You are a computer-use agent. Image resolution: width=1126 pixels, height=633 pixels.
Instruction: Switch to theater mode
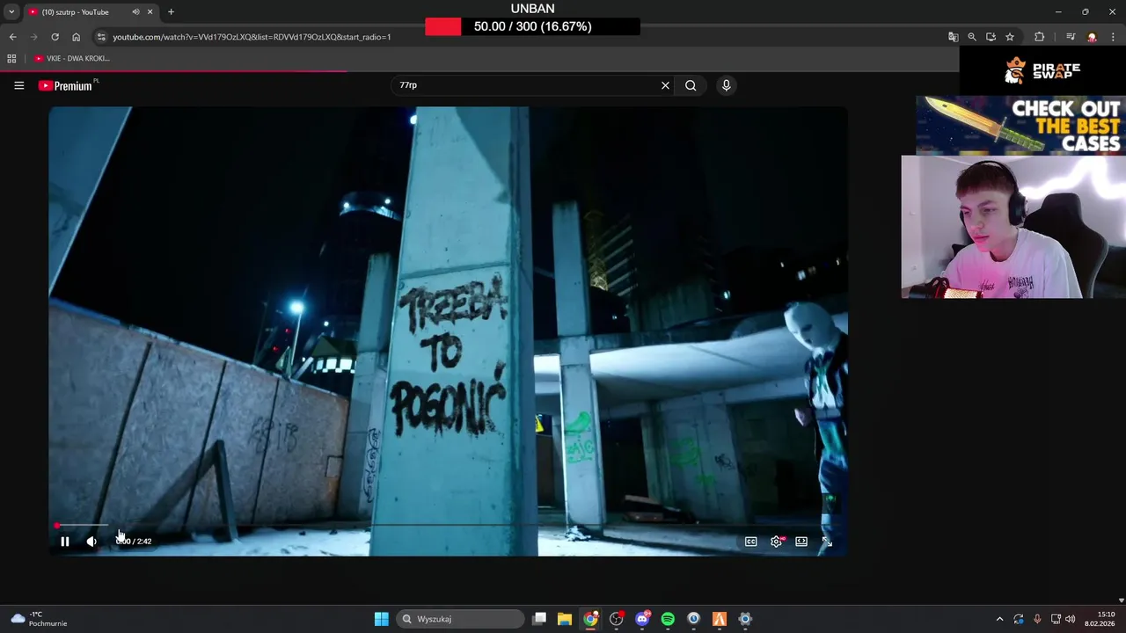[x=801, y=542]
